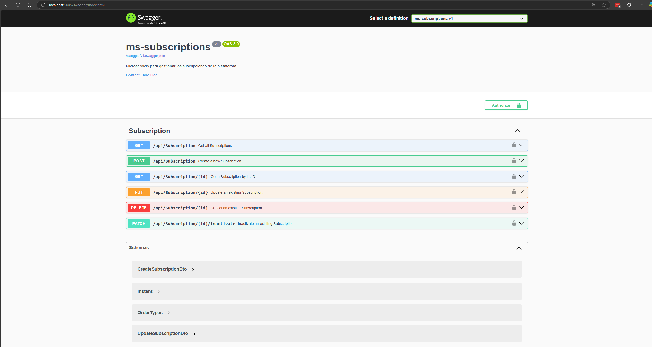Expand POST /api/Subscription with its chevron
The image size is (652, 347).
[521, 161]
